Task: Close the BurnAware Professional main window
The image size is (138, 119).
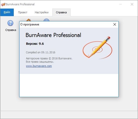Action: (132, 4)
